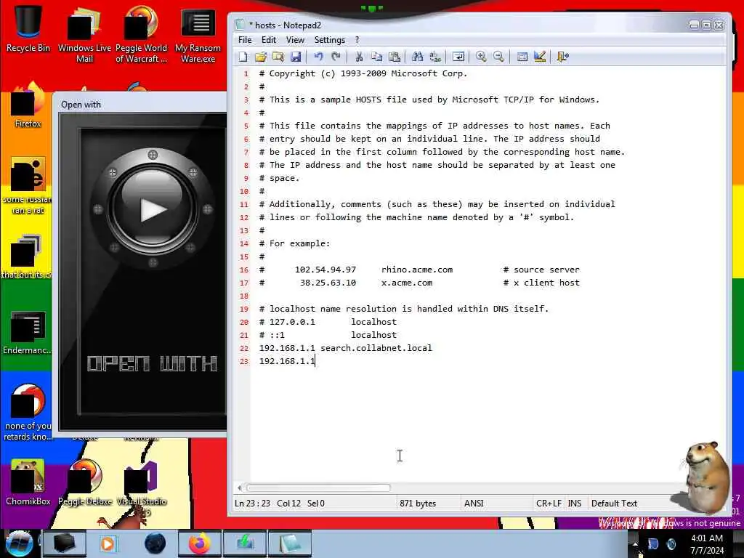Viewport: 744px width, 558px height.
Task: Click line 17 x.acme.com text
Action: tap(407, 283)
